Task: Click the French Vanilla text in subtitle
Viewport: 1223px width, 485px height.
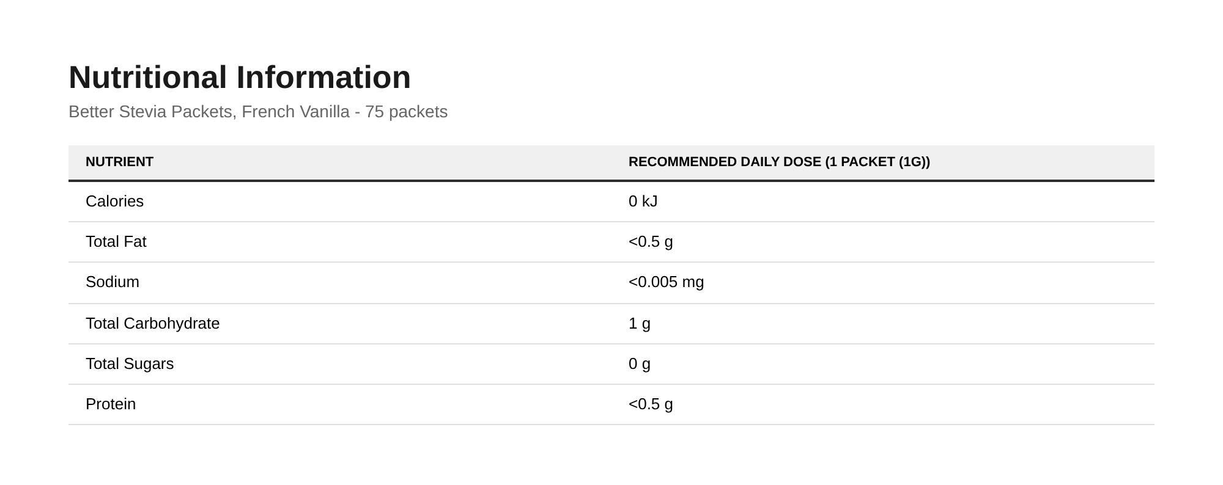Action: click(x=295, y=112)
